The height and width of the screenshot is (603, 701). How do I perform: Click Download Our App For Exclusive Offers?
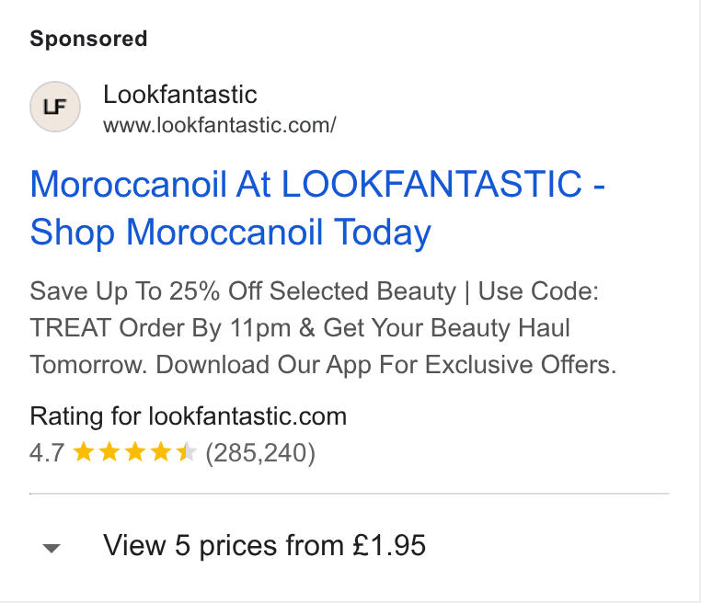click(x=385, y=365)
